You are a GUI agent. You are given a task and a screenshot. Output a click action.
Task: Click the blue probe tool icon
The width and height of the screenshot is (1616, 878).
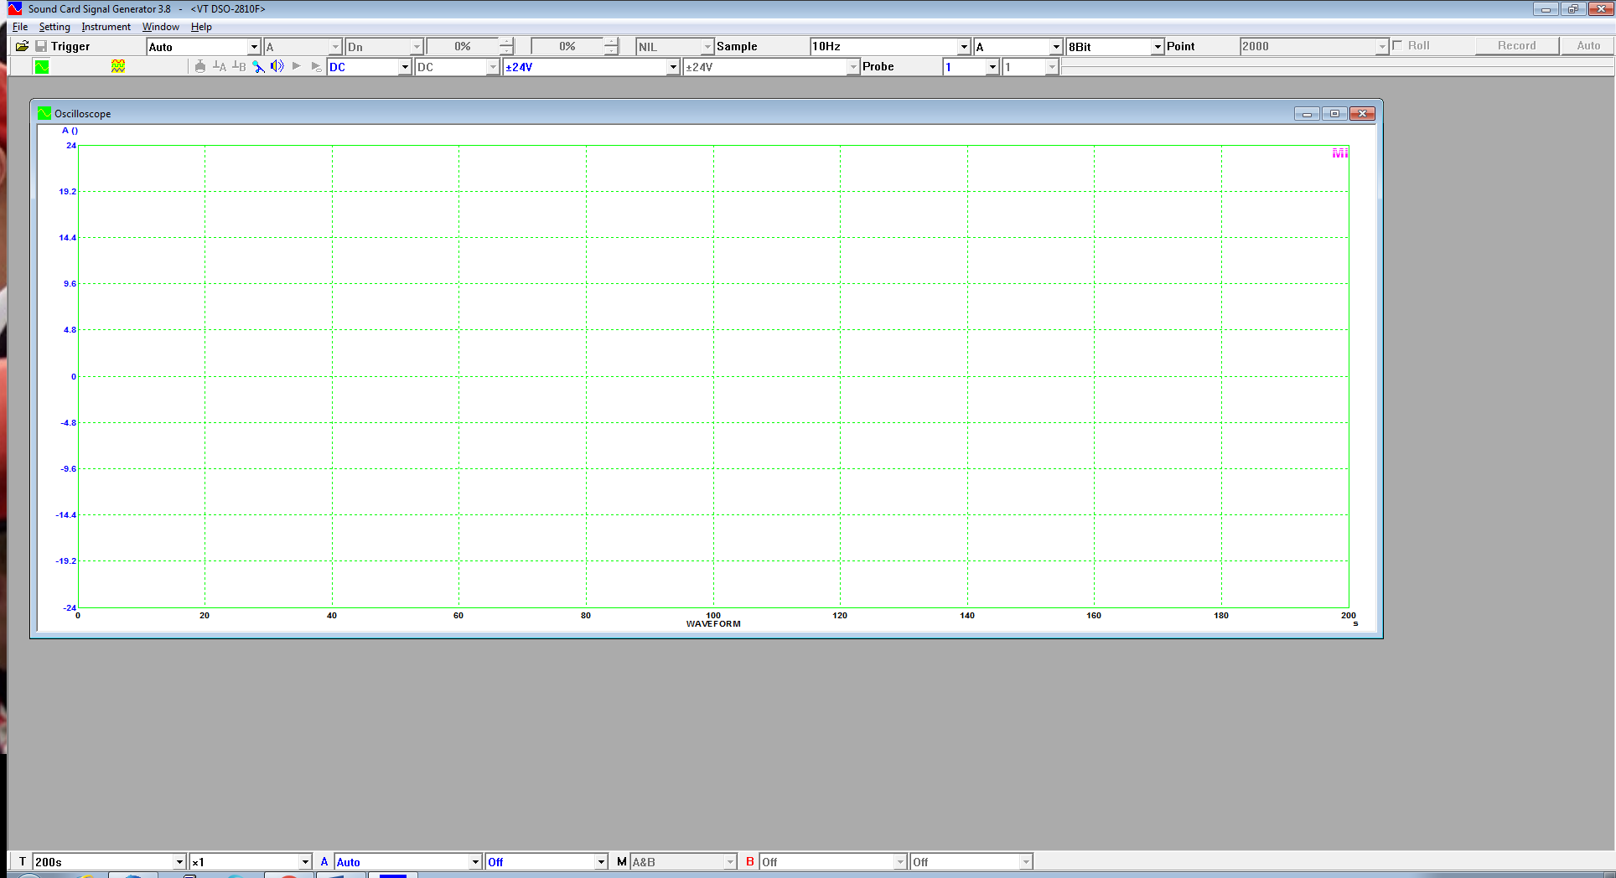point(258,66)
